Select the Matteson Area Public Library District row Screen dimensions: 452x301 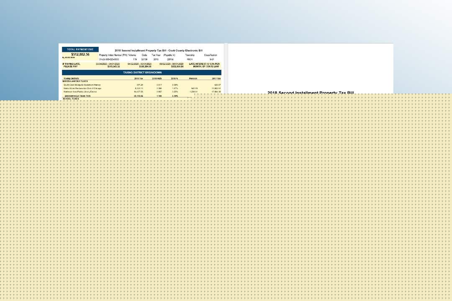80,92
